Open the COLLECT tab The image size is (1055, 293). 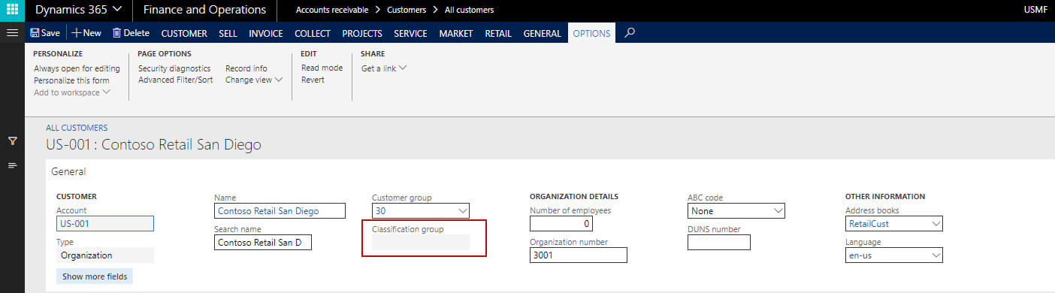[313, 33]
